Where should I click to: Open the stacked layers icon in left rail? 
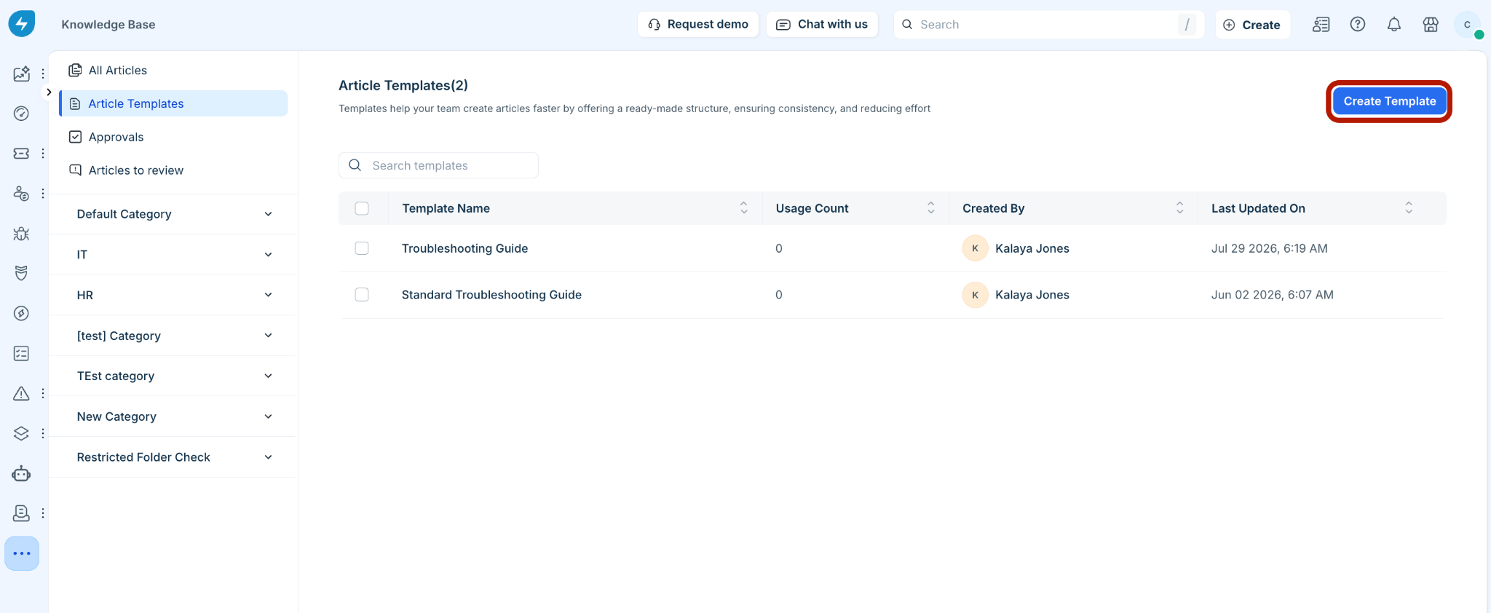22,433
